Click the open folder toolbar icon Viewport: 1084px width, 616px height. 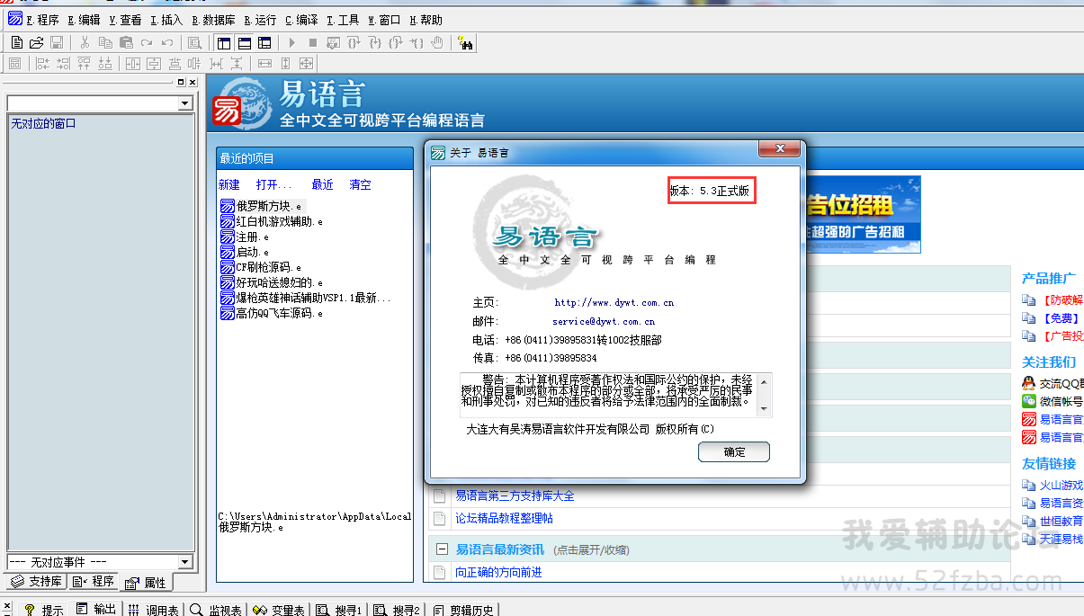[x=37, y=42]
